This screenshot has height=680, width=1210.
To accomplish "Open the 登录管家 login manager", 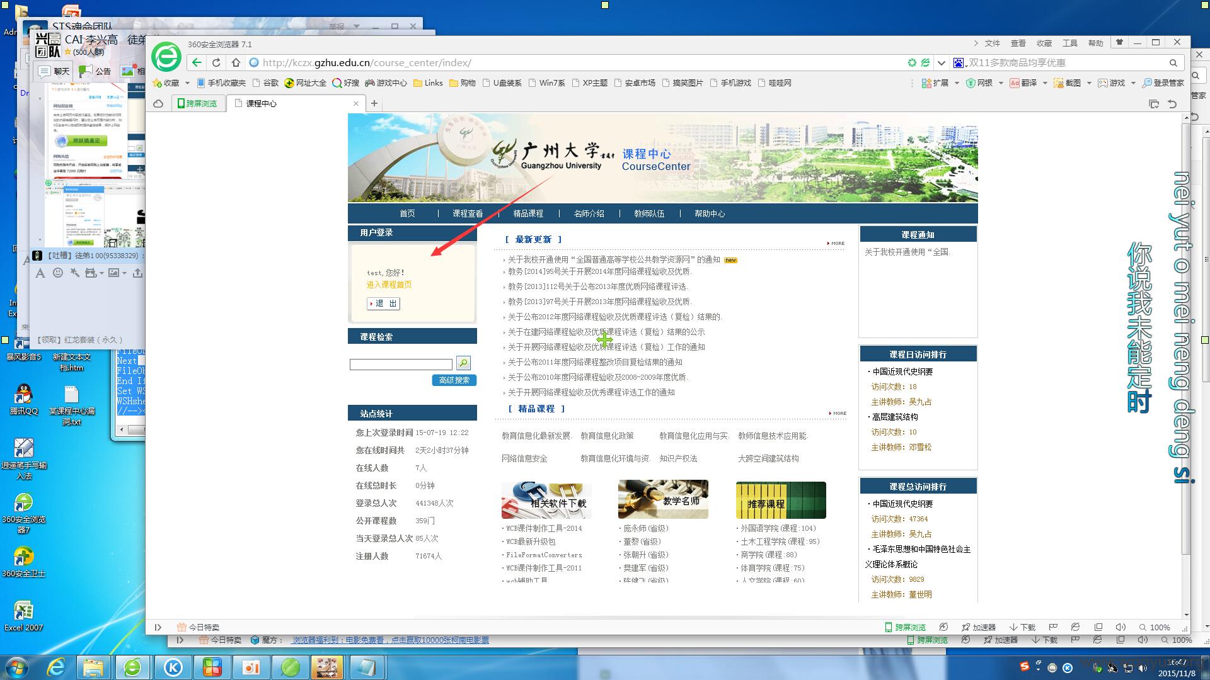I will [x=1163, y=83].
